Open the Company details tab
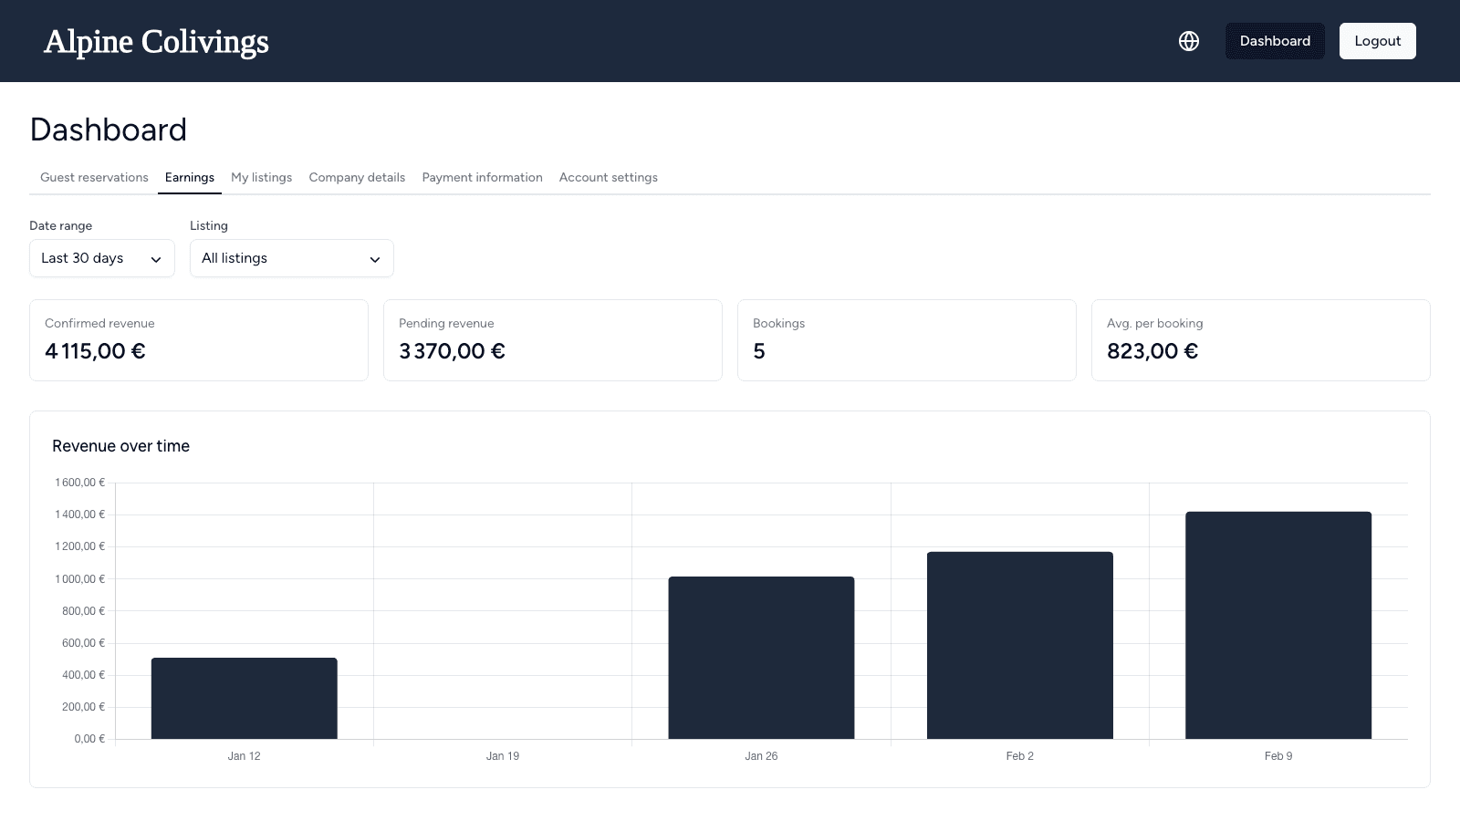 (357, 177)
